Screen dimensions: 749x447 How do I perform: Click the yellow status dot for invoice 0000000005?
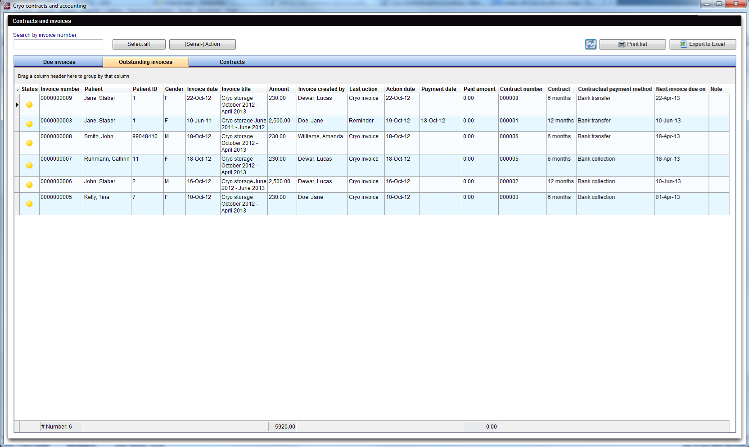point(29,203)
